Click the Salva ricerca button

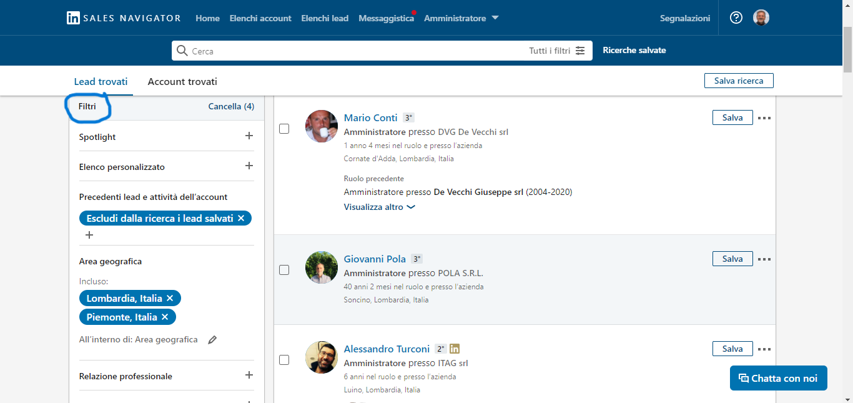point(739,81)
